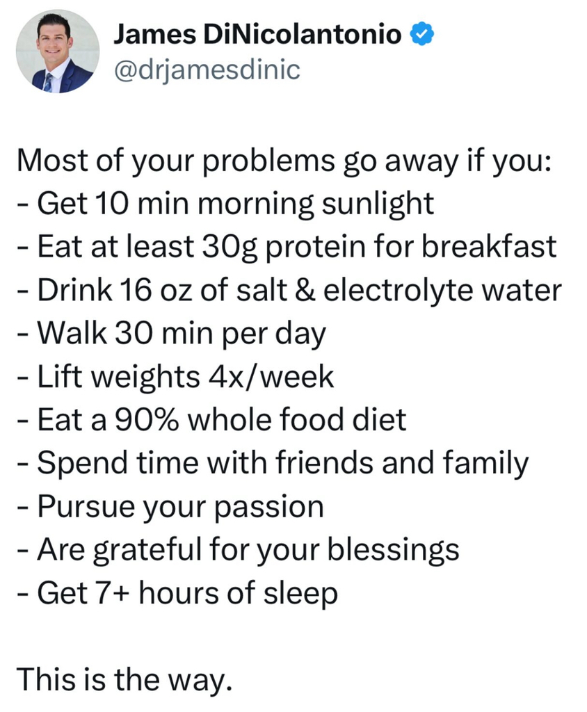
Task: Click the @drjamesdinic handle
Action: [x=205, y=69]
